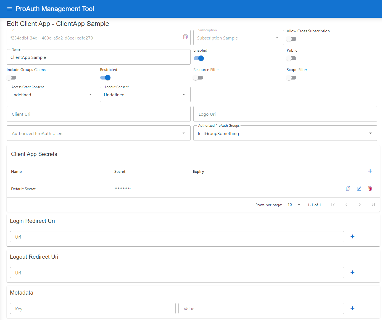382x320 pixels.
Task: Open the Logout Consent dropdown
Action: coord(184,94)
